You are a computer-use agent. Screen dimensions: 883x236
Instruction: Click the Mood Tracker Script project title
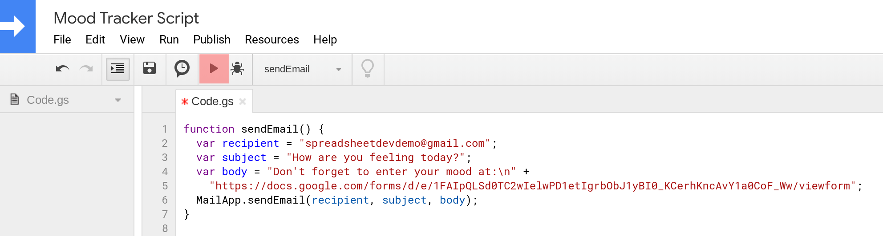[x=126, y=18]
